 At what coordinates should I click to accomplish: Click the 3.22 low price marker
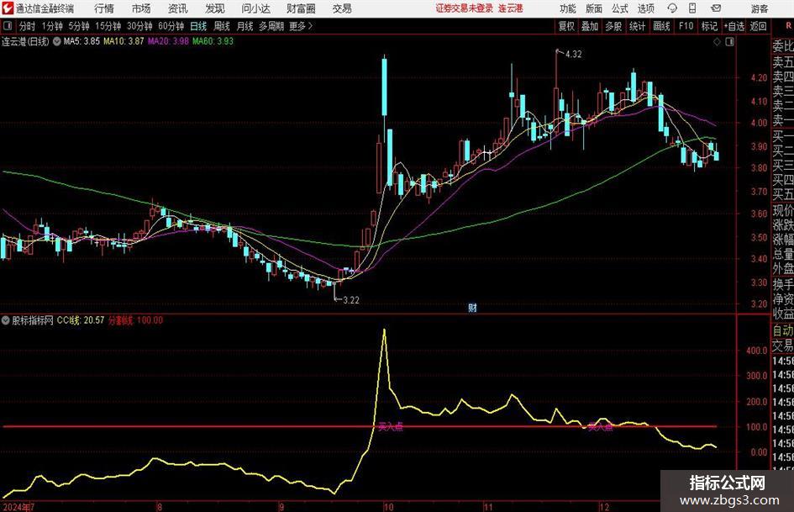pos(351,300)
